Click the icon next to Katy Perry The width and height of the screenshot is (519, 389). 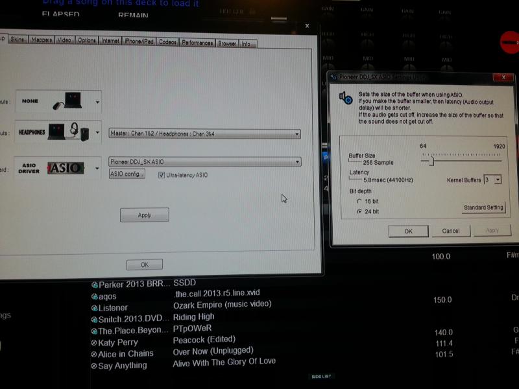coord(94,343)
